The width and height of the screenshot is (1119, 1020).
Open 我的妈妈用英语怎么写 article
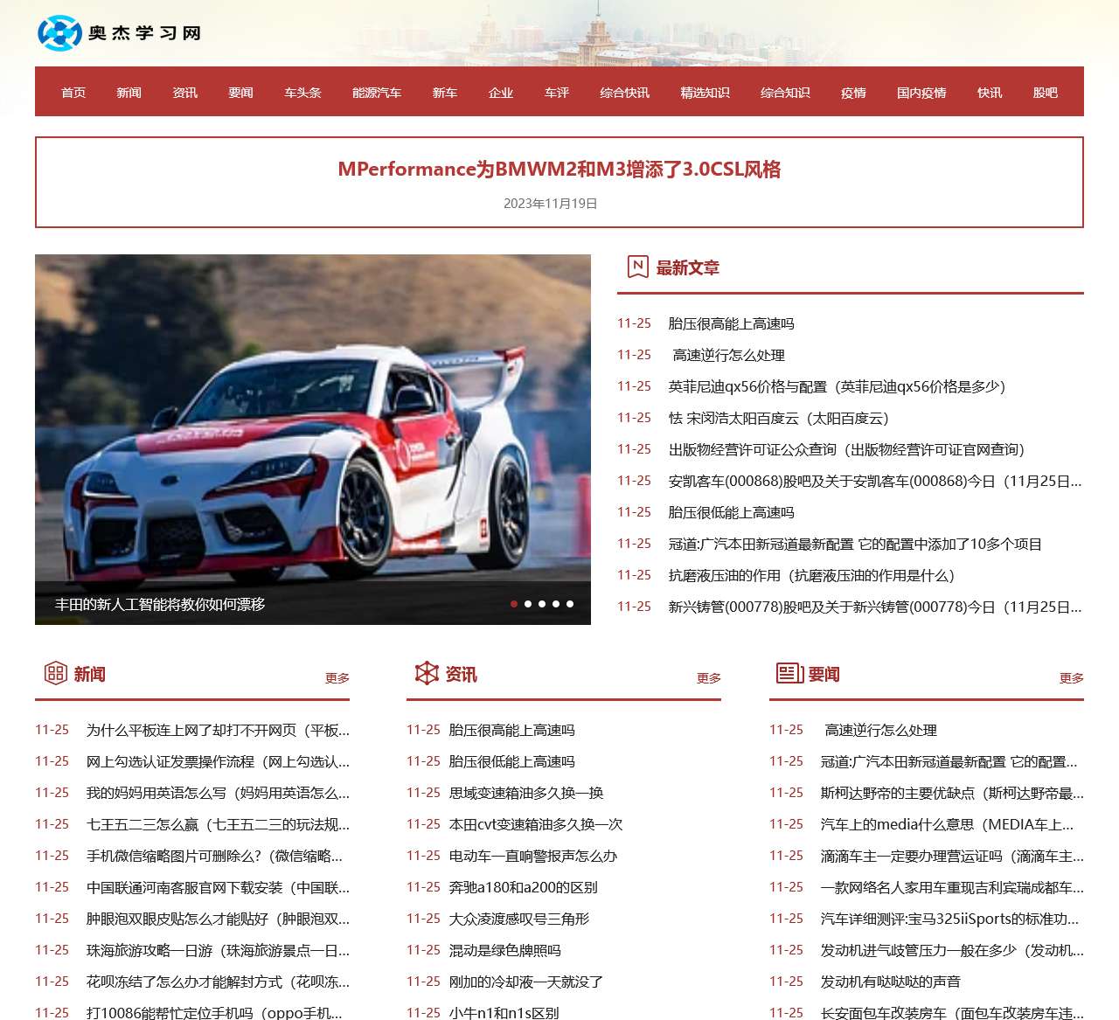pos(218,793)
